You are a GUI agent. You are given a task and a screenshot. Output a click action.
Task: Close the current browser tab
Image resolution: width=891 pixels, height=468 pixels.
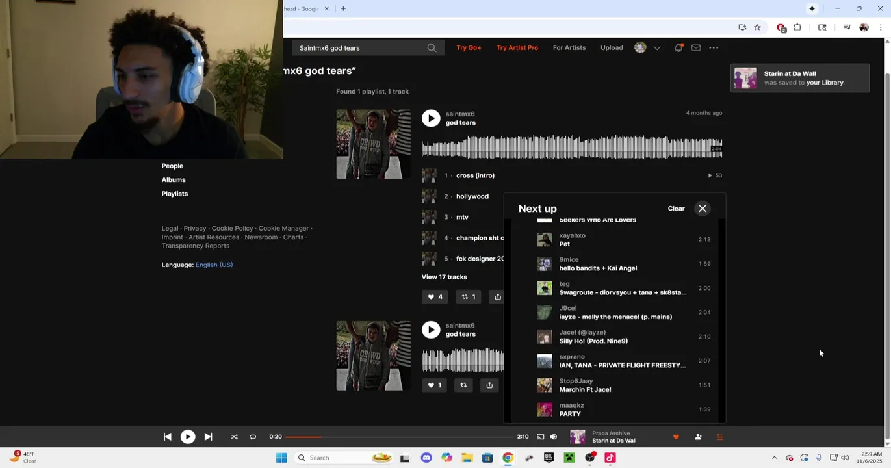tap(327, 9)
